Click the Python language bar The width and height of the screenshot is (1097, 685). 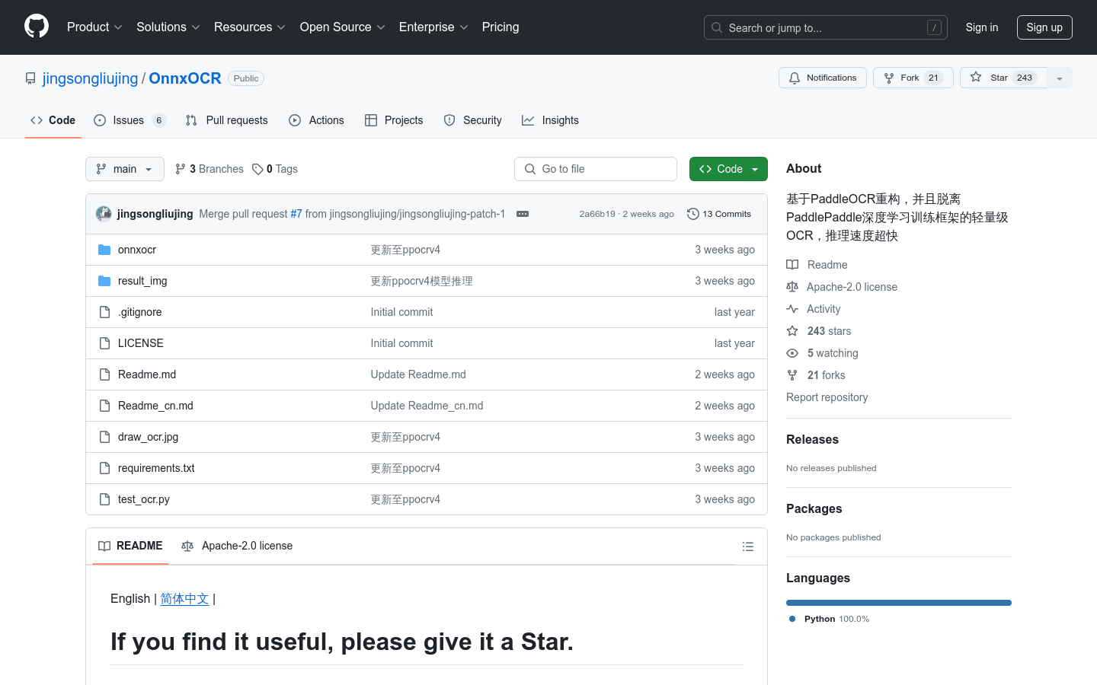point(899,603)
